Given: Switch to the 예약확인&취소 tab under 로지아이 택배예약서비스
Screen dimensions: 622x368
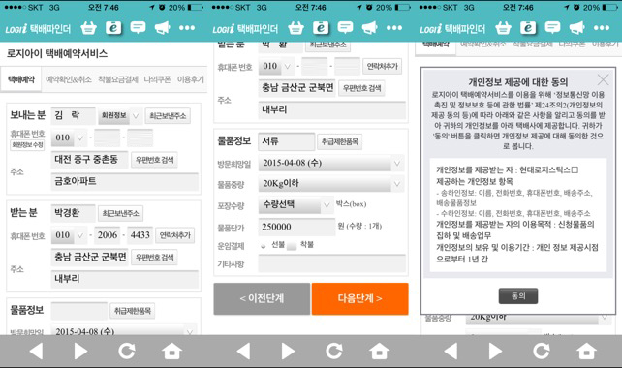Looking at the screenshot, I should [69, 79].
